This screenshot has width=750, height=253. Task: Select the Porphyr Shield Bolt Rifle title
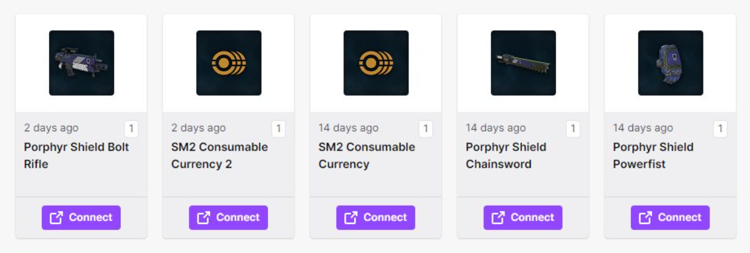(x=76, y=155)
